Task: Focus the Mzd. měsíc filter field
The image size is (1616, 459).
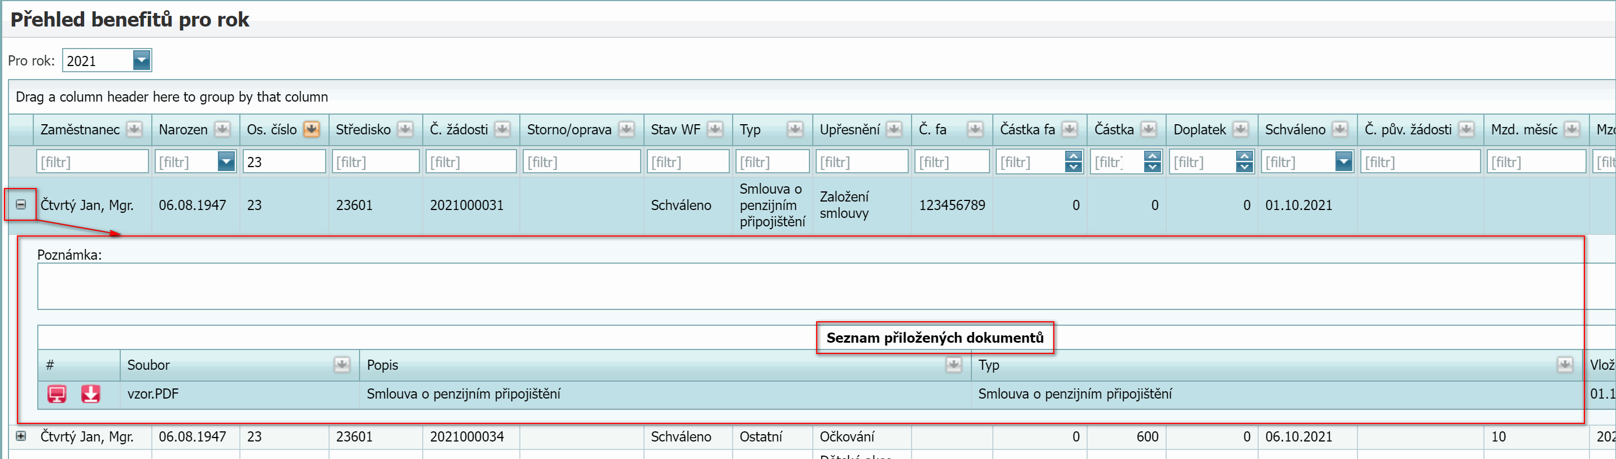Action: point(1536,162)
